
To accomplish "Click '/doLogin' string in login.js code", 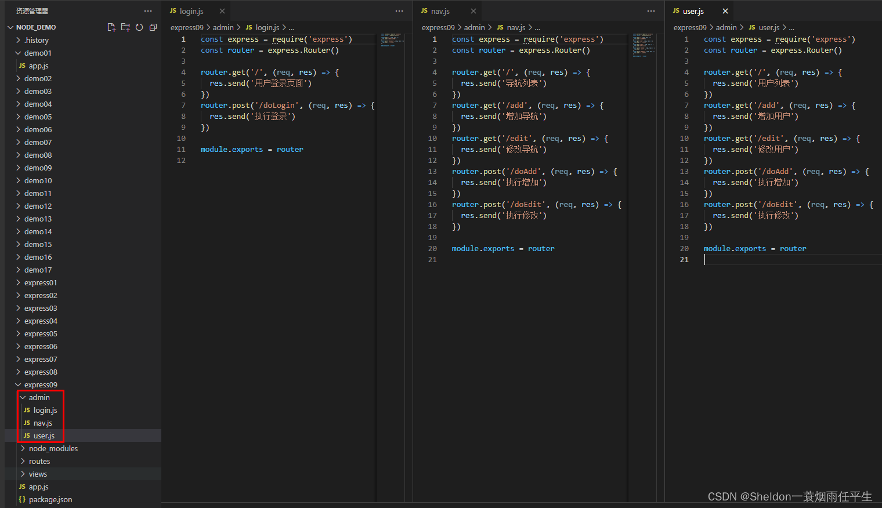I will coord(276,105).
